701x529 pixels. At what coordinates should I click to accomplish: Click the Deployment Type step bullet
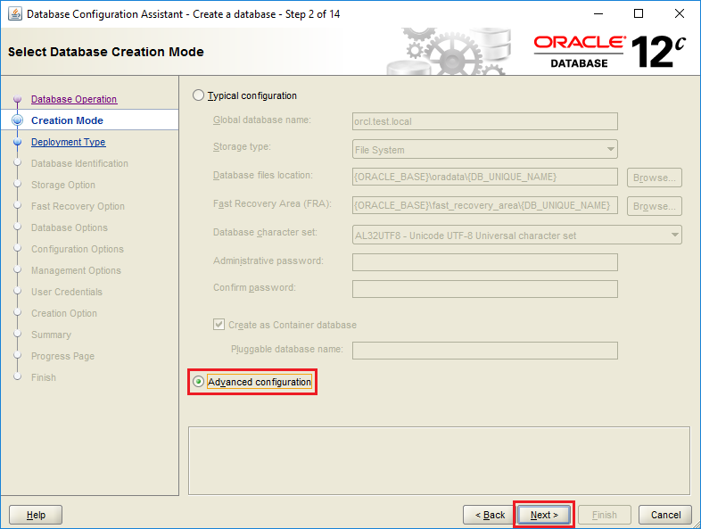[x=18, y=142]
